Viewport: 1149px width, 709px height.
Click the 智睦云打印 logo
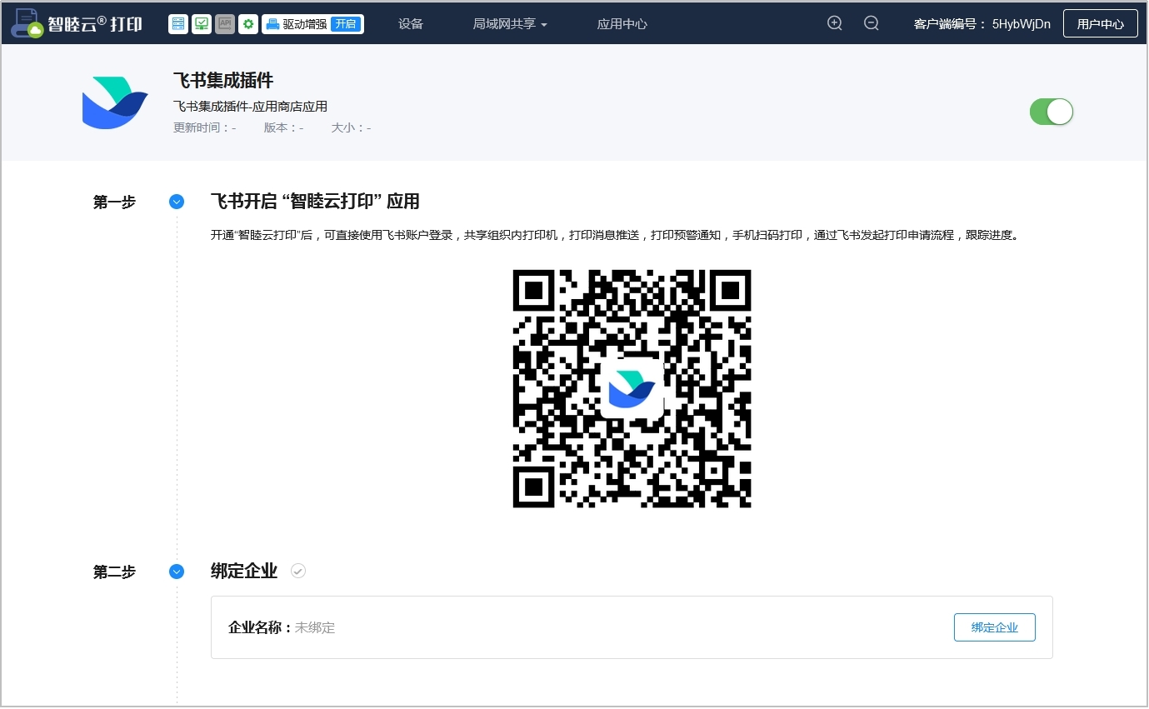pos(77,23)
